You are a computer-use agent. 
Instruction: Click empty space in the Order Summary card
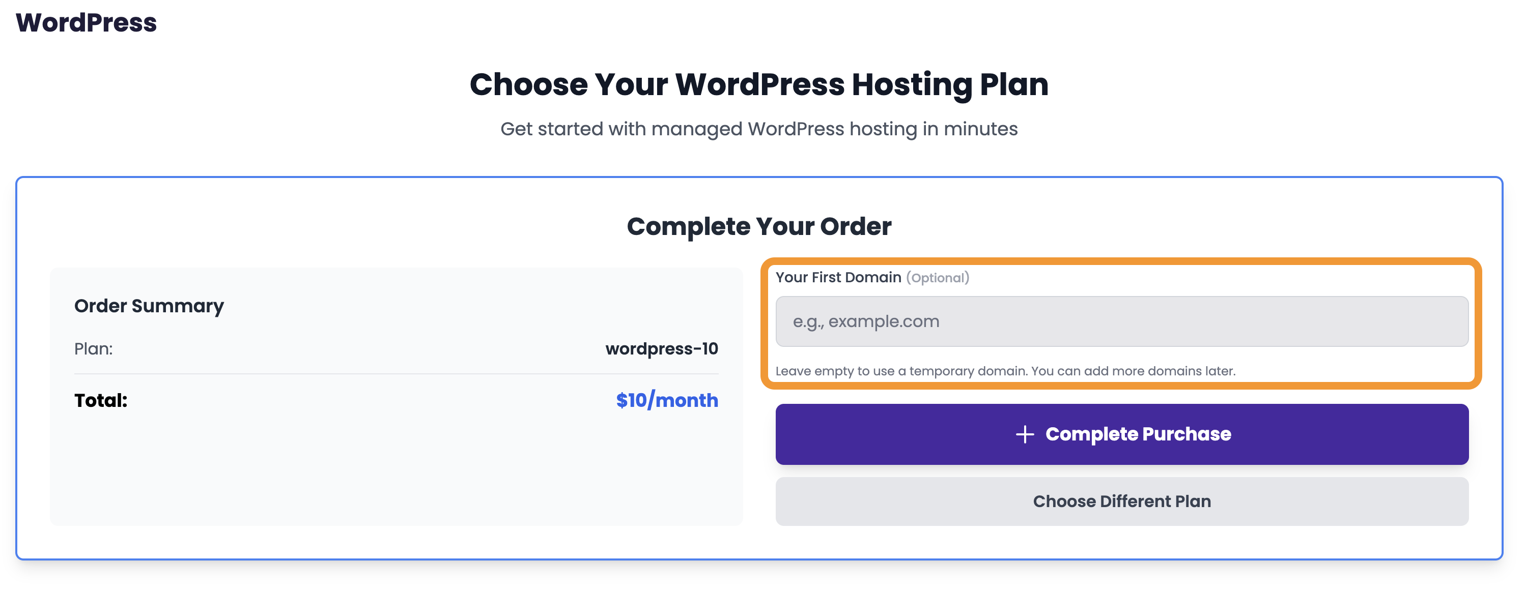pos(396,474)
